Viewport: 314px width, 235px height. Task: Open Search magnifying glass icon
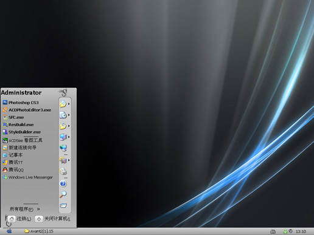[x=63, y=194]
